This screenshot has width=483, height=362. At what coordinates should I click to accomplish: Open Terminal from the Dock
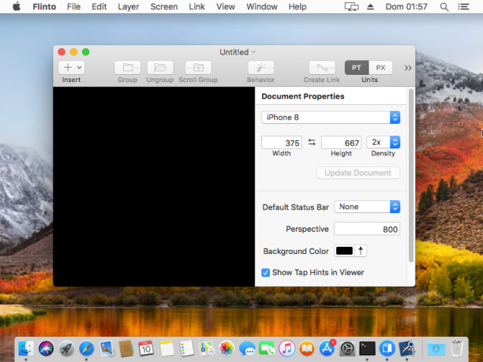click(x=367, y=349)
